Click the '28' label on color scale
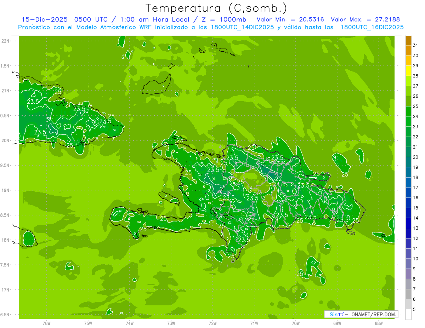The height and width of the screenshot is (328, 425). pyautogui.click(x=415, y=76)
